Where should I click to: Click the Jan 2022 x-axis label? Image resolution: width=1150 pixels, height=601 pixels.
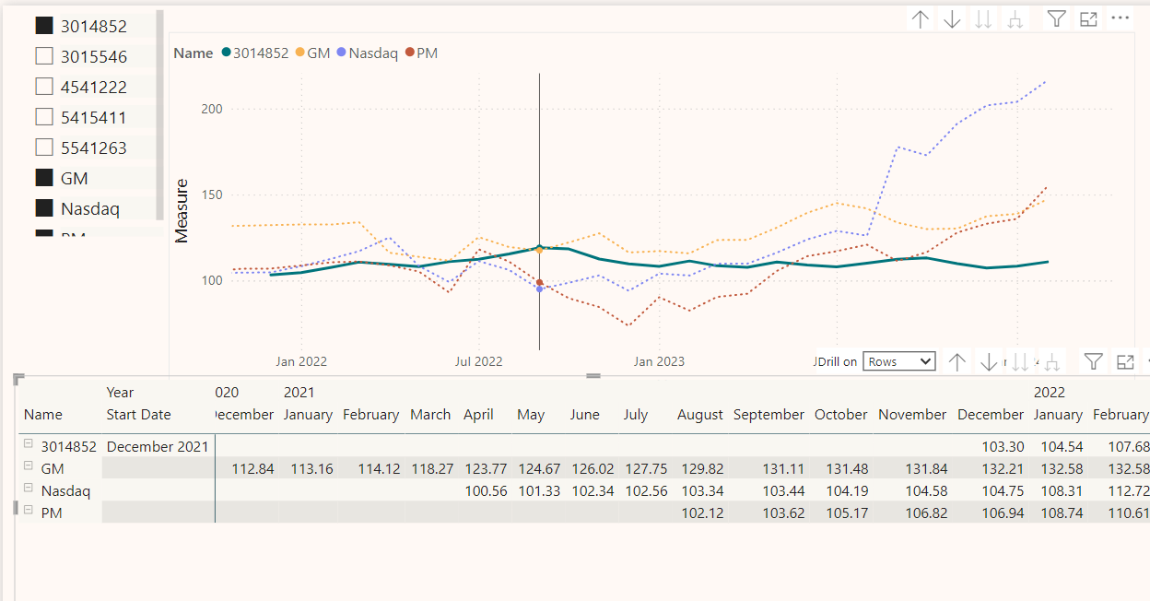tap(301, 361)
